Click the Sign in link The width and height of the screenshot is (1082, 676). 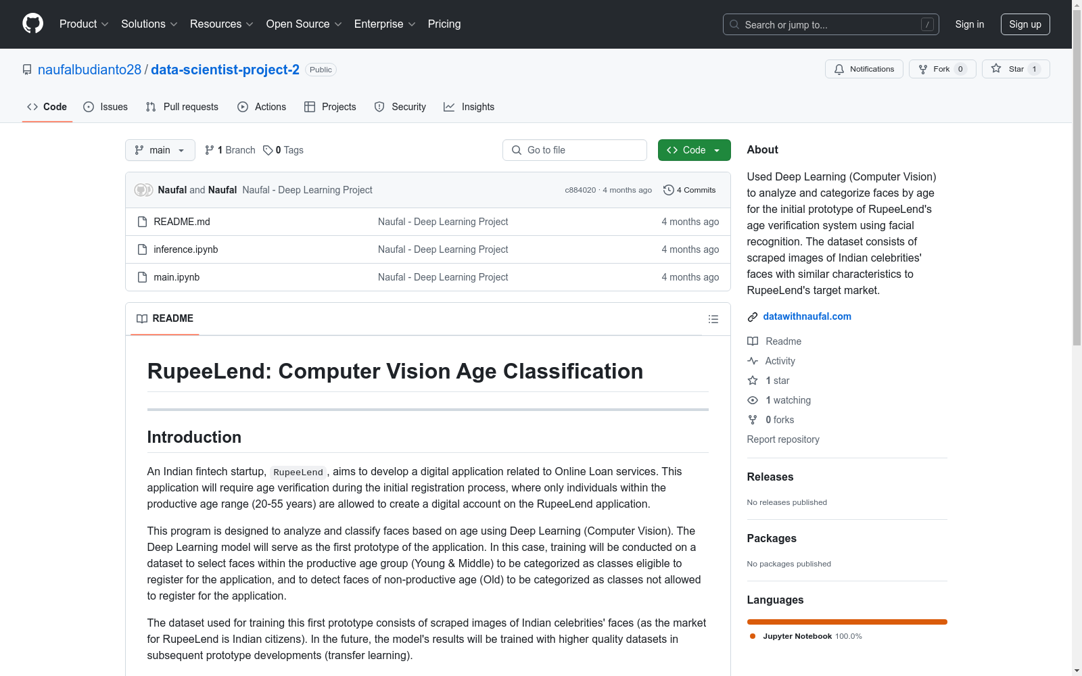(x=970, y=24)
